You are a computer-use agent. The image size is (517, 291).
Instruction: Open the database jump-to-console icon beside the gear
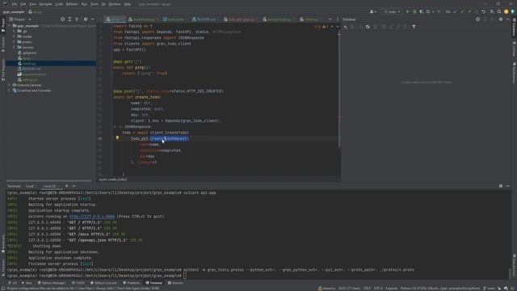click(x=477, y=19)
